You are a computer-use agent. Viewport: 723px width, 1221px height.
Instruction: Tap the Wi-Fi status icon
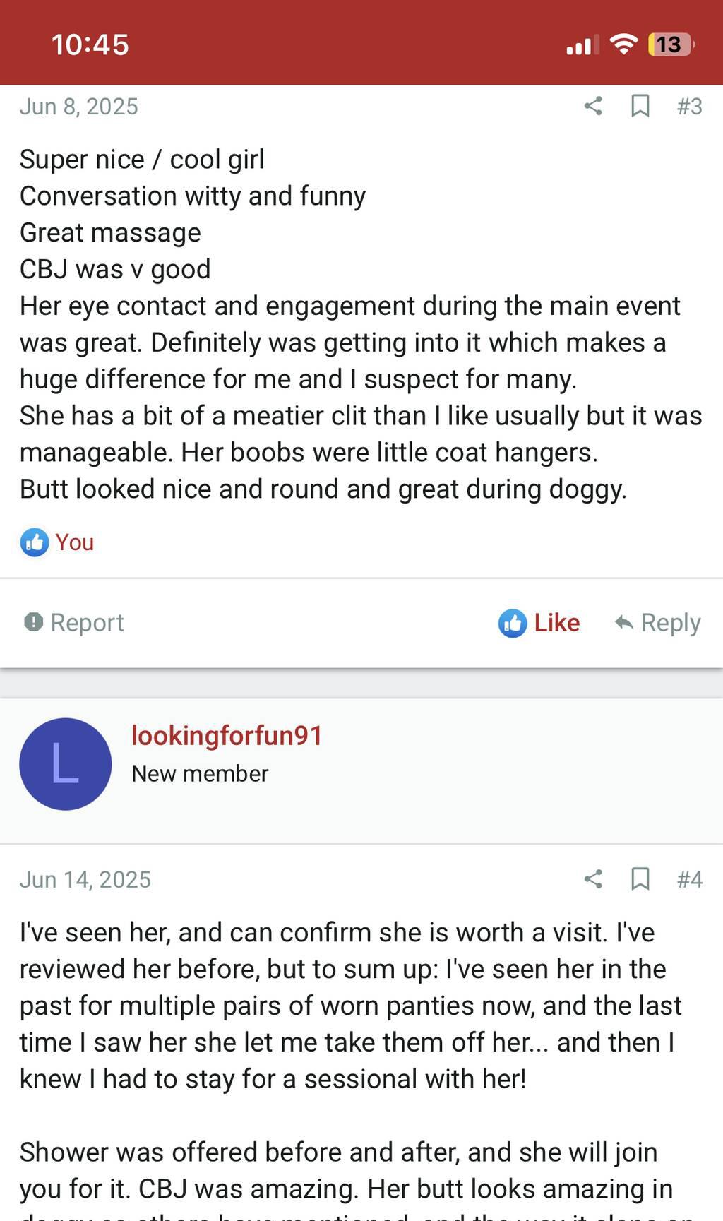coord(623,44)
